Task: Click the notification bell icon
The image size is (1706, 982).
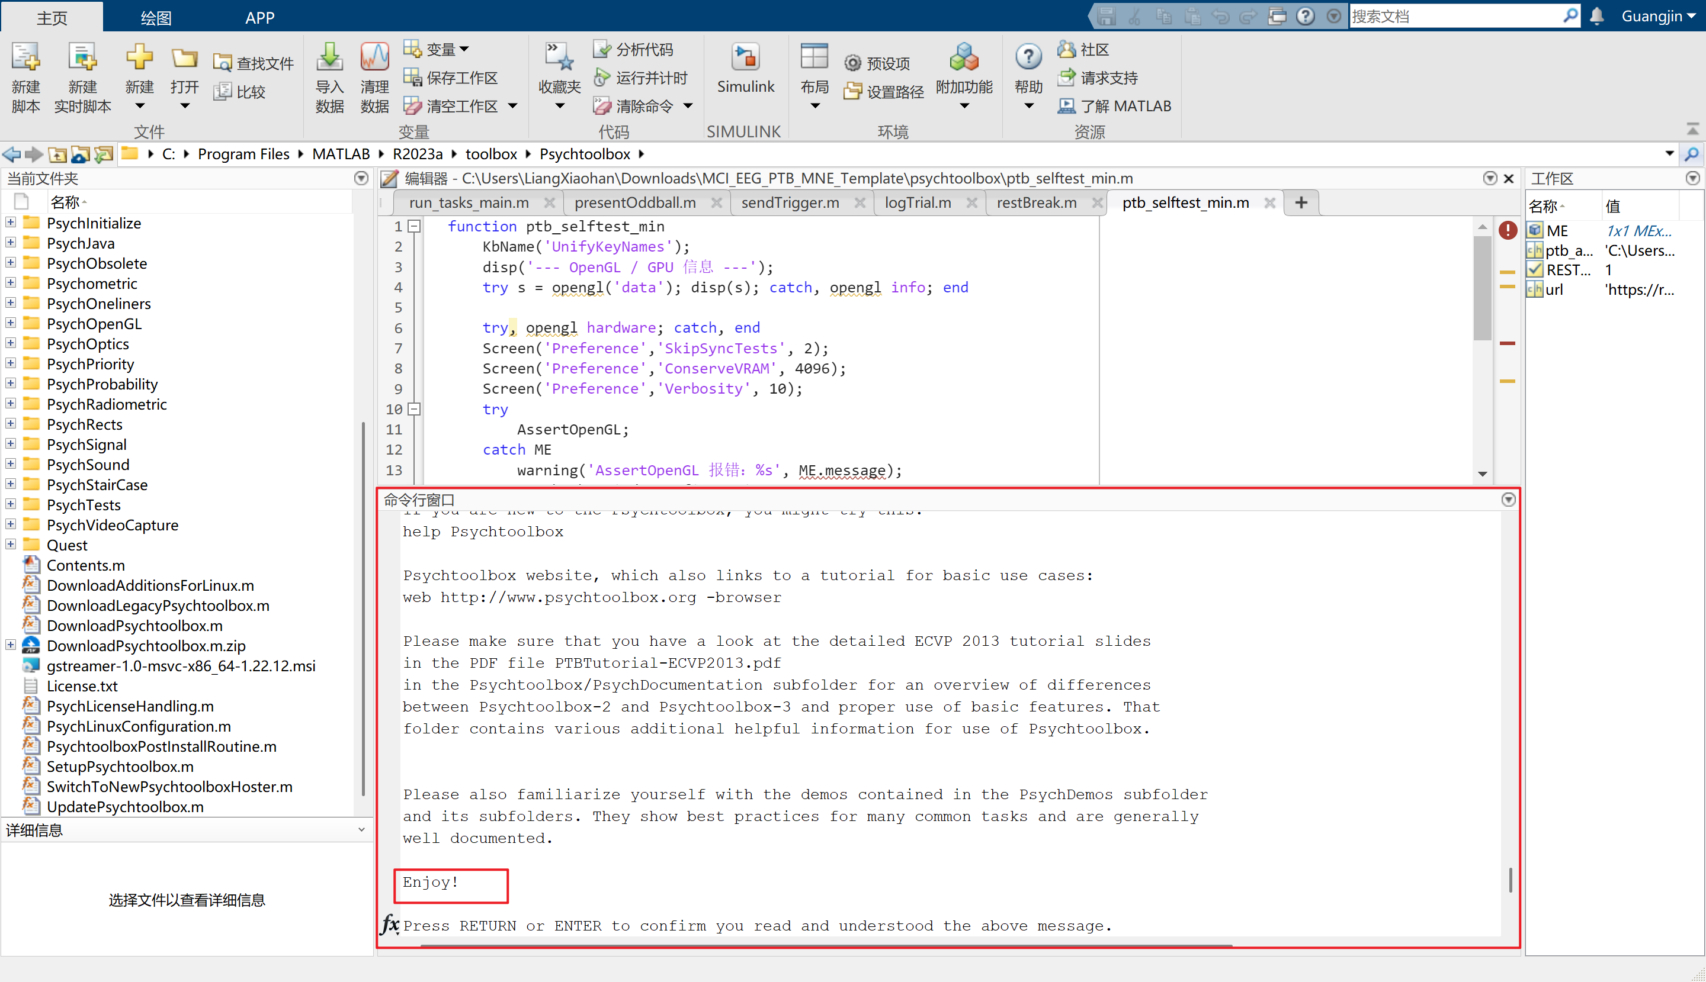Action: (1596, 16)
